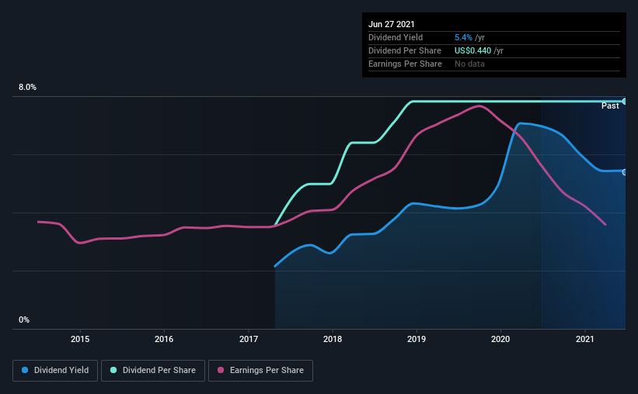Click the Jun 27 2021 tooltip date

tap(392, 24)
